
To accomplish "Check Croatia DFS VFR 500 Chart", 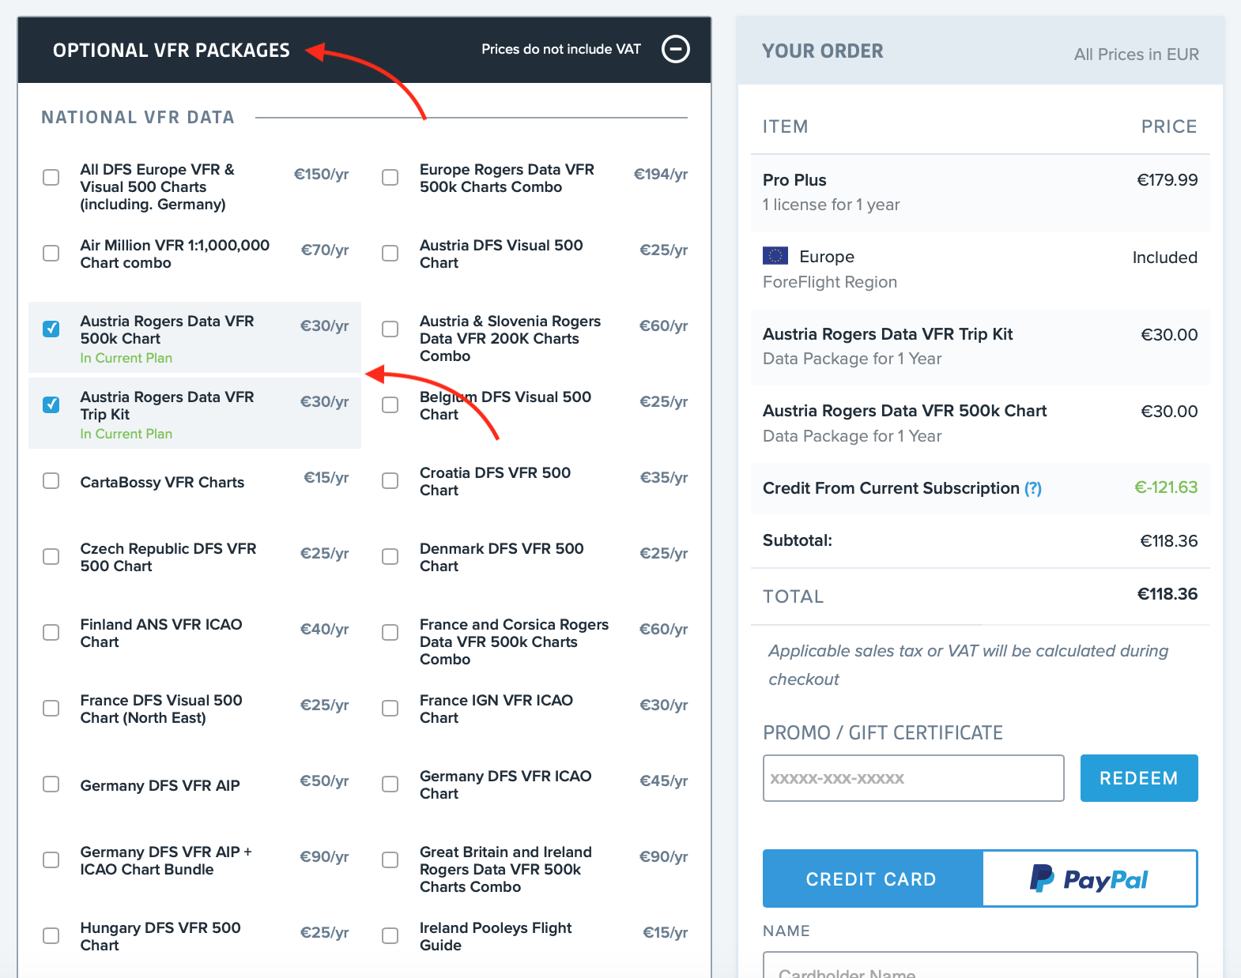I will 390,480.
